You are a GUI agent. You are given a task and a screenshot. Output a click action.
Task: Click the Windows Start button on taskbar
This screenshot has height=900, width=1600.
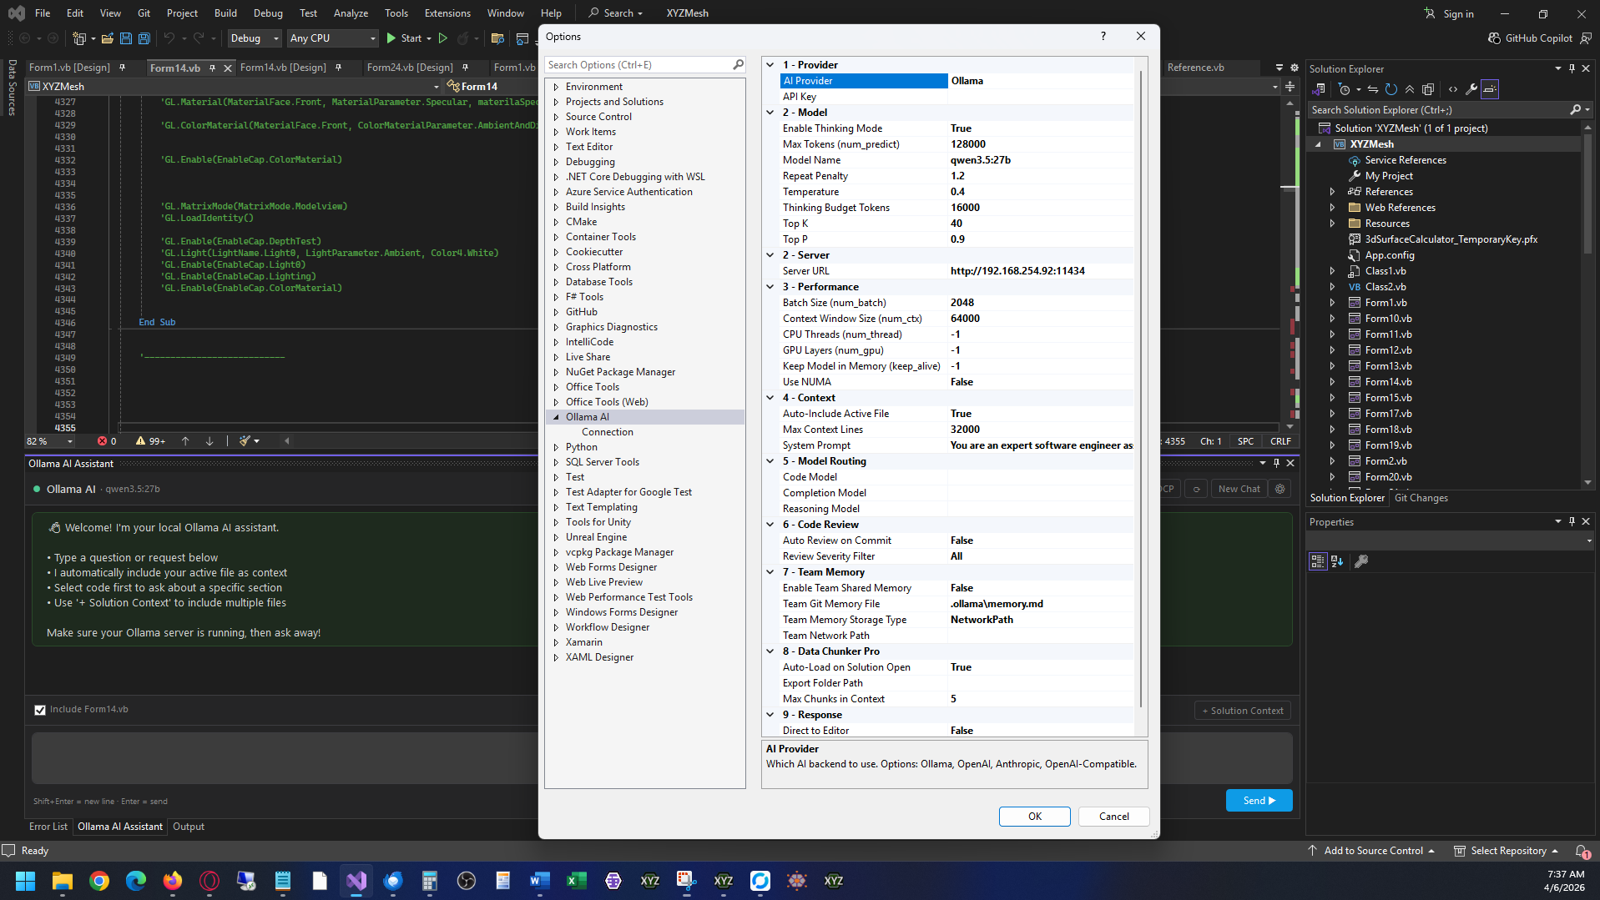25,881
